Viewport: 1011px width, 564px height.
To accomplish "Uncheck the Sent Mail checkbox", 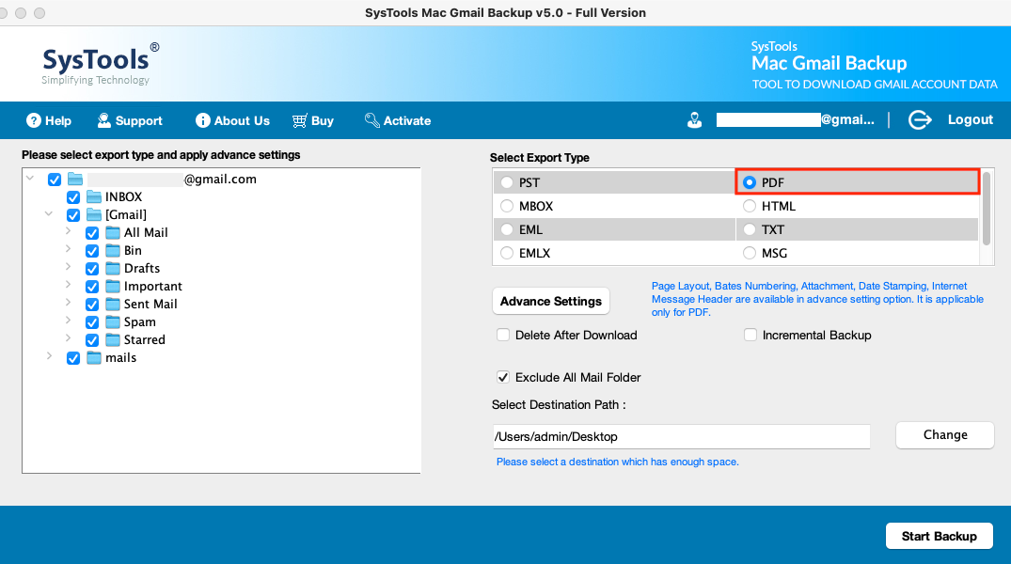I will (92, 305).
